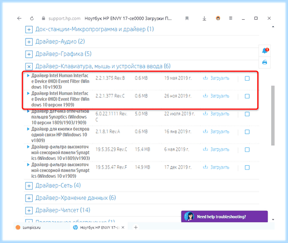Click download icon for version 2.2.1.375 Rev.B
This screenshot has width=288, height=243.
point(205,78)
